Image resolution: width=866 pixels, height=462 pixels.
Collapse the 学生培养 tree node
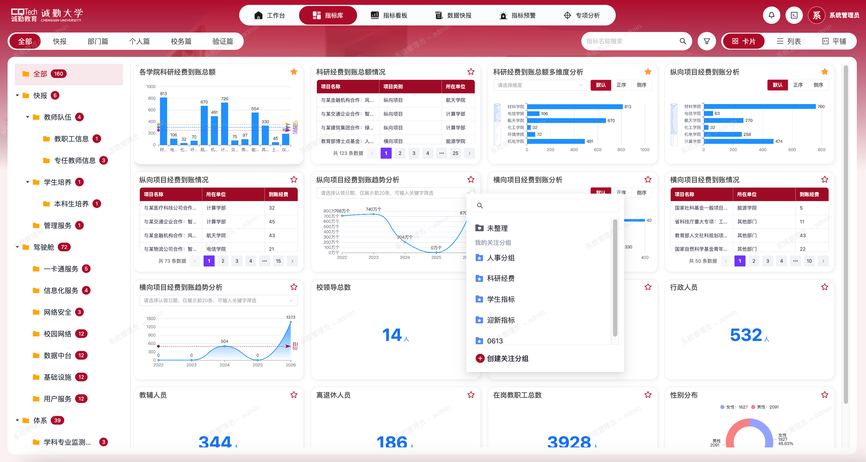(28, 182)
